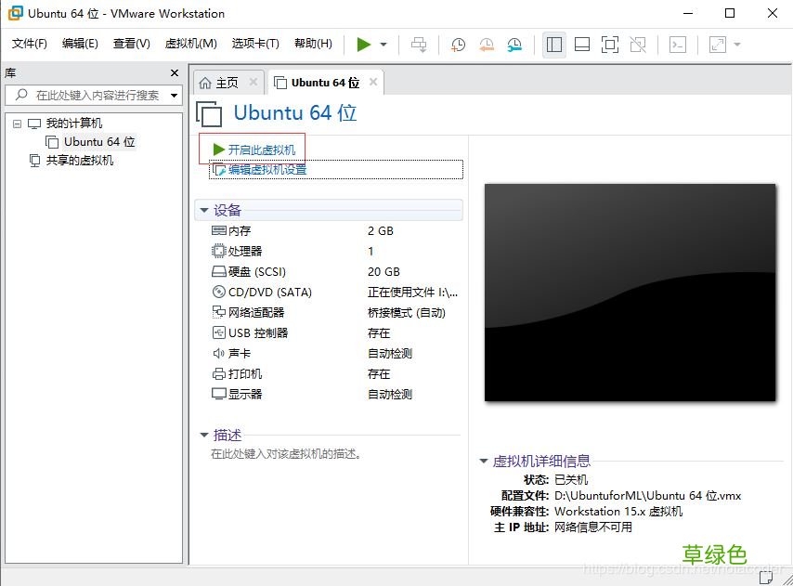
Task: Click the VM description text field
Action: (286, 453)
